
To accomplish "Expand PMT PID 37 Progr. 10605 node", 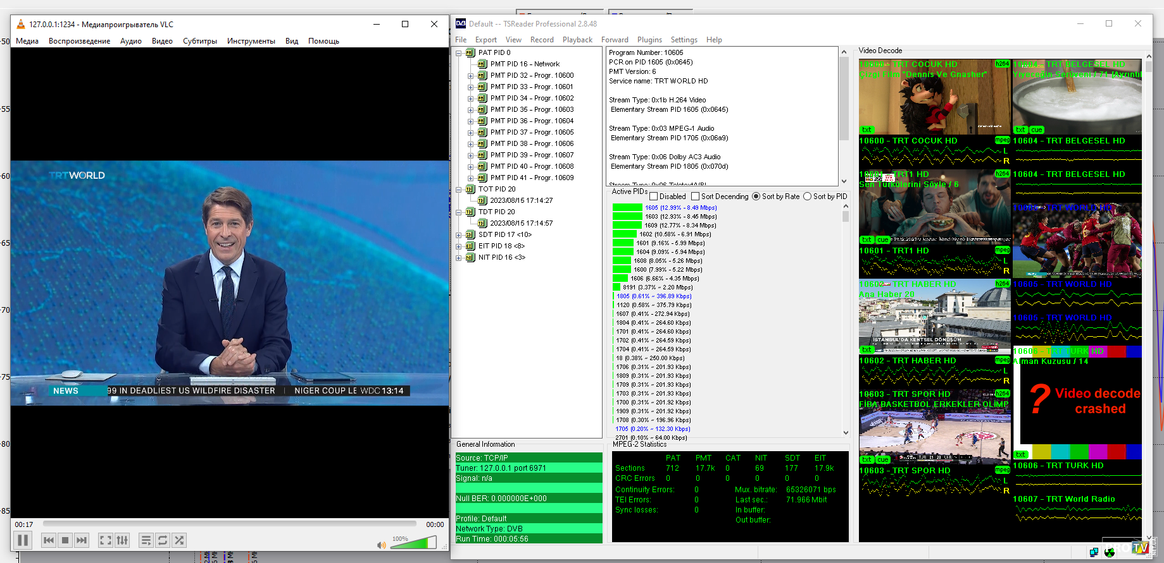I will 470,133.
